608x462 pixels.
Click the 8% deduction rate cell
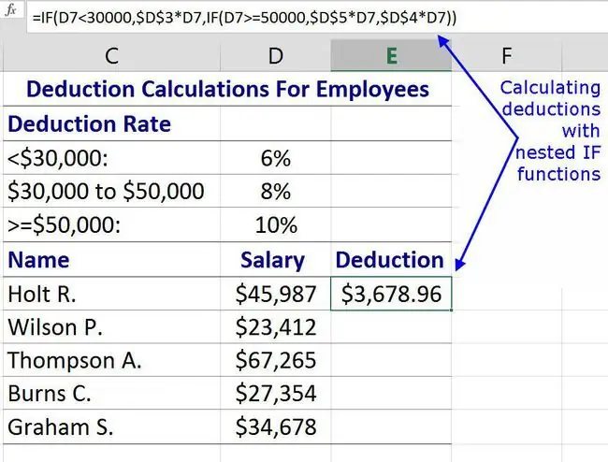[276, 191]
